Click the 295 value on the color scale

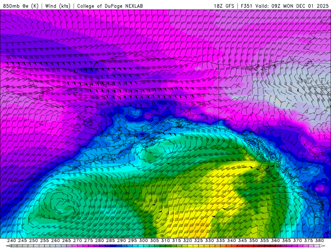[132, 241]
